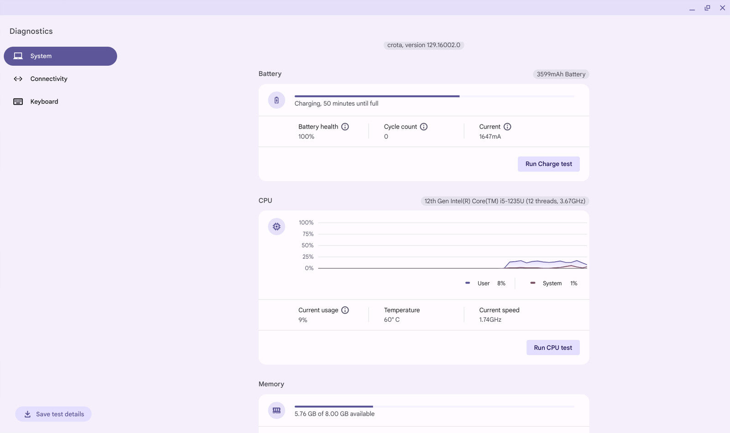This screenshot has width=730, height=433.
Task: Click the crota version label
Action: (423, 45)
